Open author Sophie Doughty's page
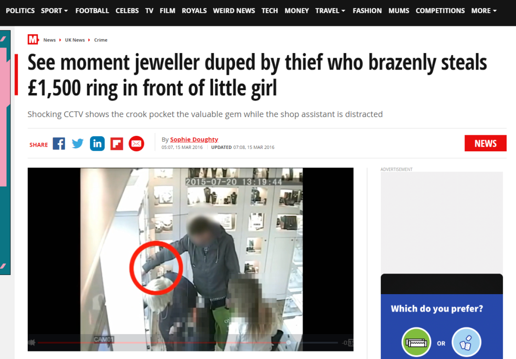Viewport: 516px width, 359px height. (194, 140)
